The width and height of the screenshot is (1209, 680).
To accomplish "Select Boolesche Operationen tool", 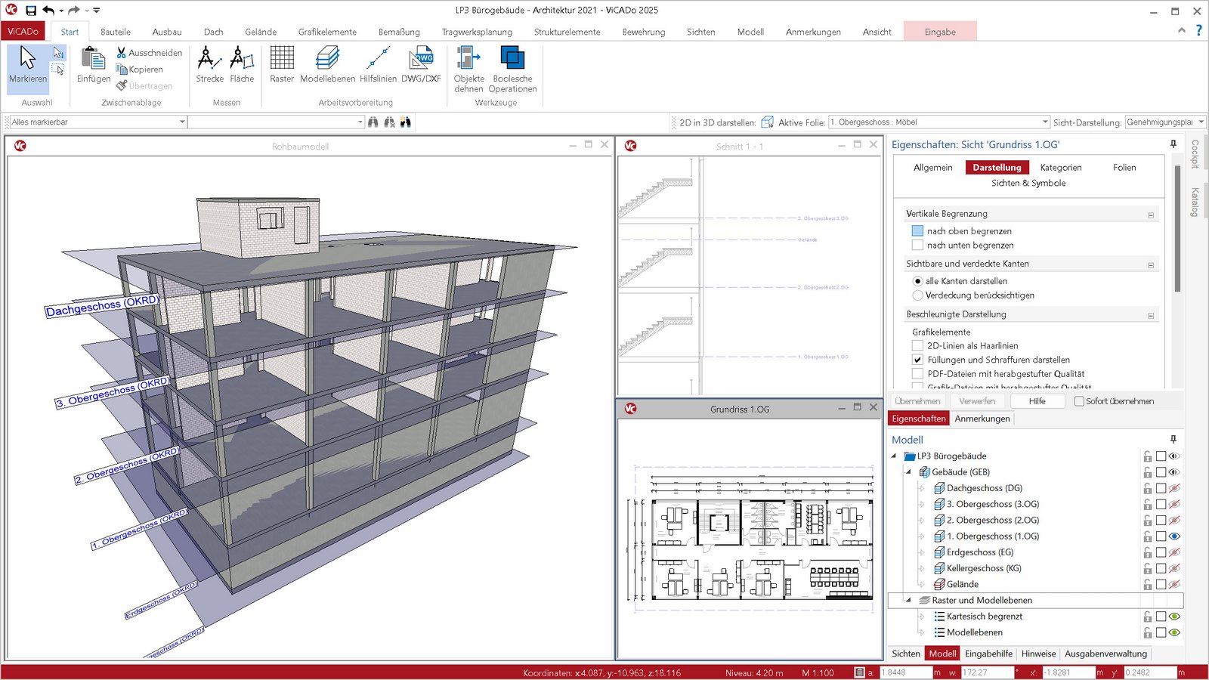I will (x=512, y=68).
